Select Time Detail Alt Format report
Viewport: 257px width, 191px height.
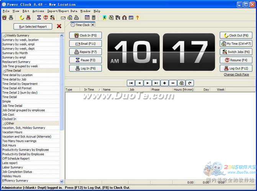31,88
